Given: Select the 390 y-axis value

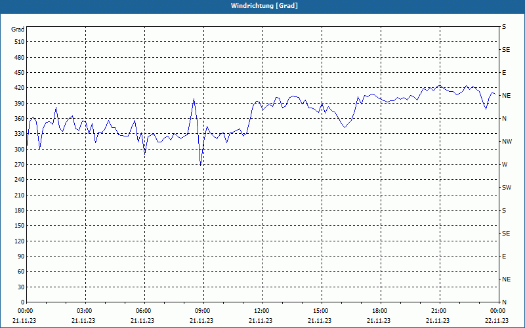Looking at the screenshot, I should 20,104.
